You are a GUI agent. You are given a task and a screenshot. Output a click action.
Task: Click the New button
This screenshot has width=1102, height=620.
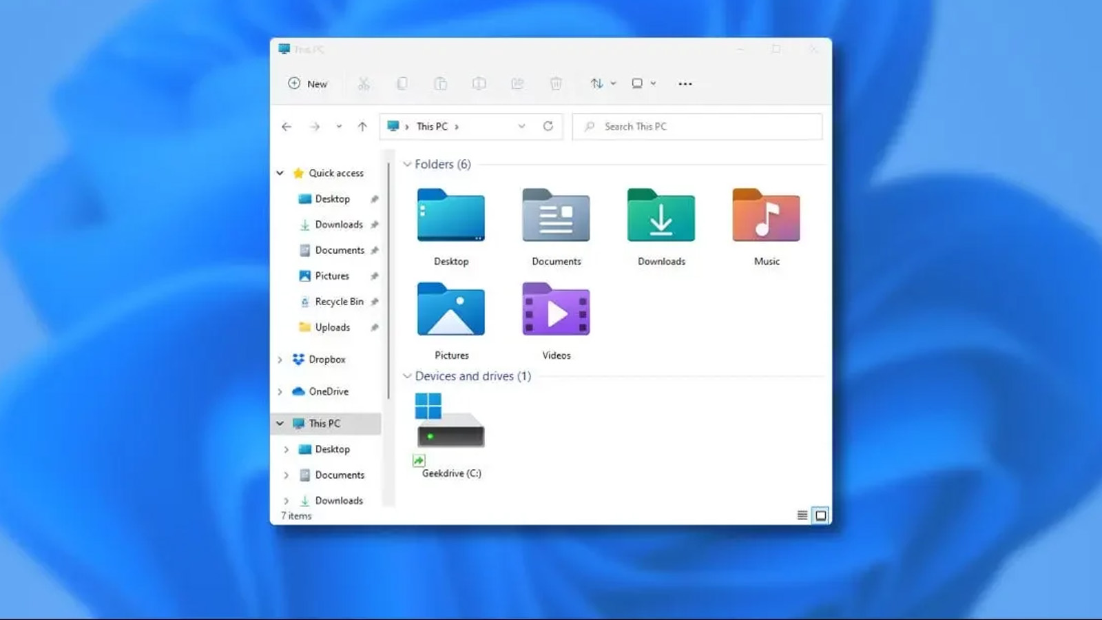[x=308, y=84]
